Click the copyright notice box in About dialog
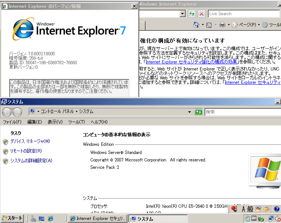Image resolution: width=281 pixels, height=223 pixels. [69, 88]
